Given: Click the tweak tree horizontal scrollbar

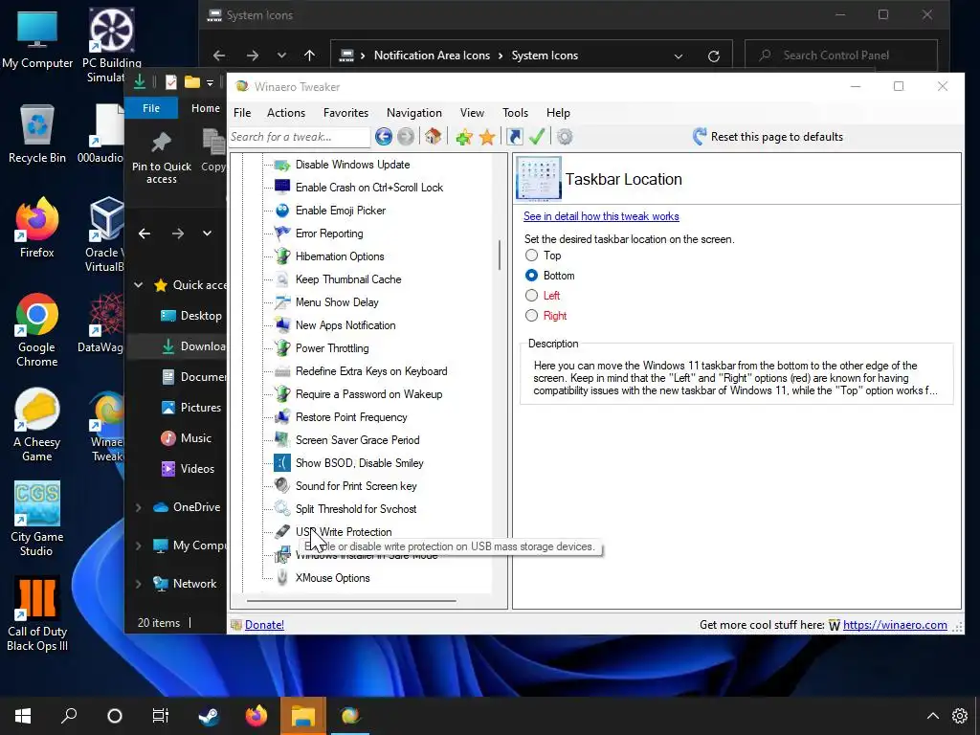Looking at the screenshot, I should pos(351,601).
